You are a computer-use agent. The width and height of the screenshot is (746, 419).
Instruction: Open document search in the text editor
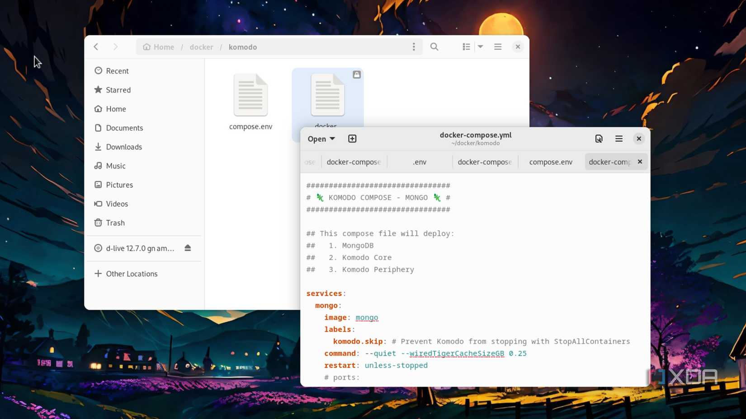[599, 139]
